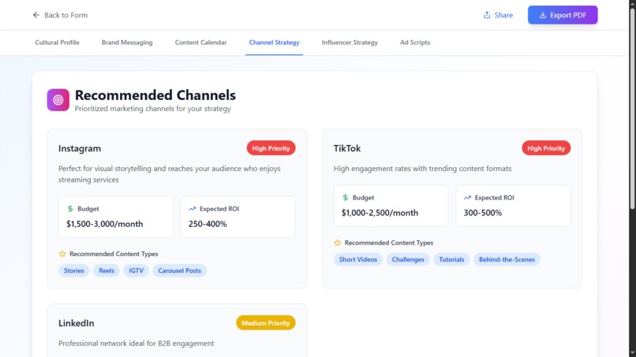
Task: Click the star icon in TikTok card
Action: (x=337, y=242)
